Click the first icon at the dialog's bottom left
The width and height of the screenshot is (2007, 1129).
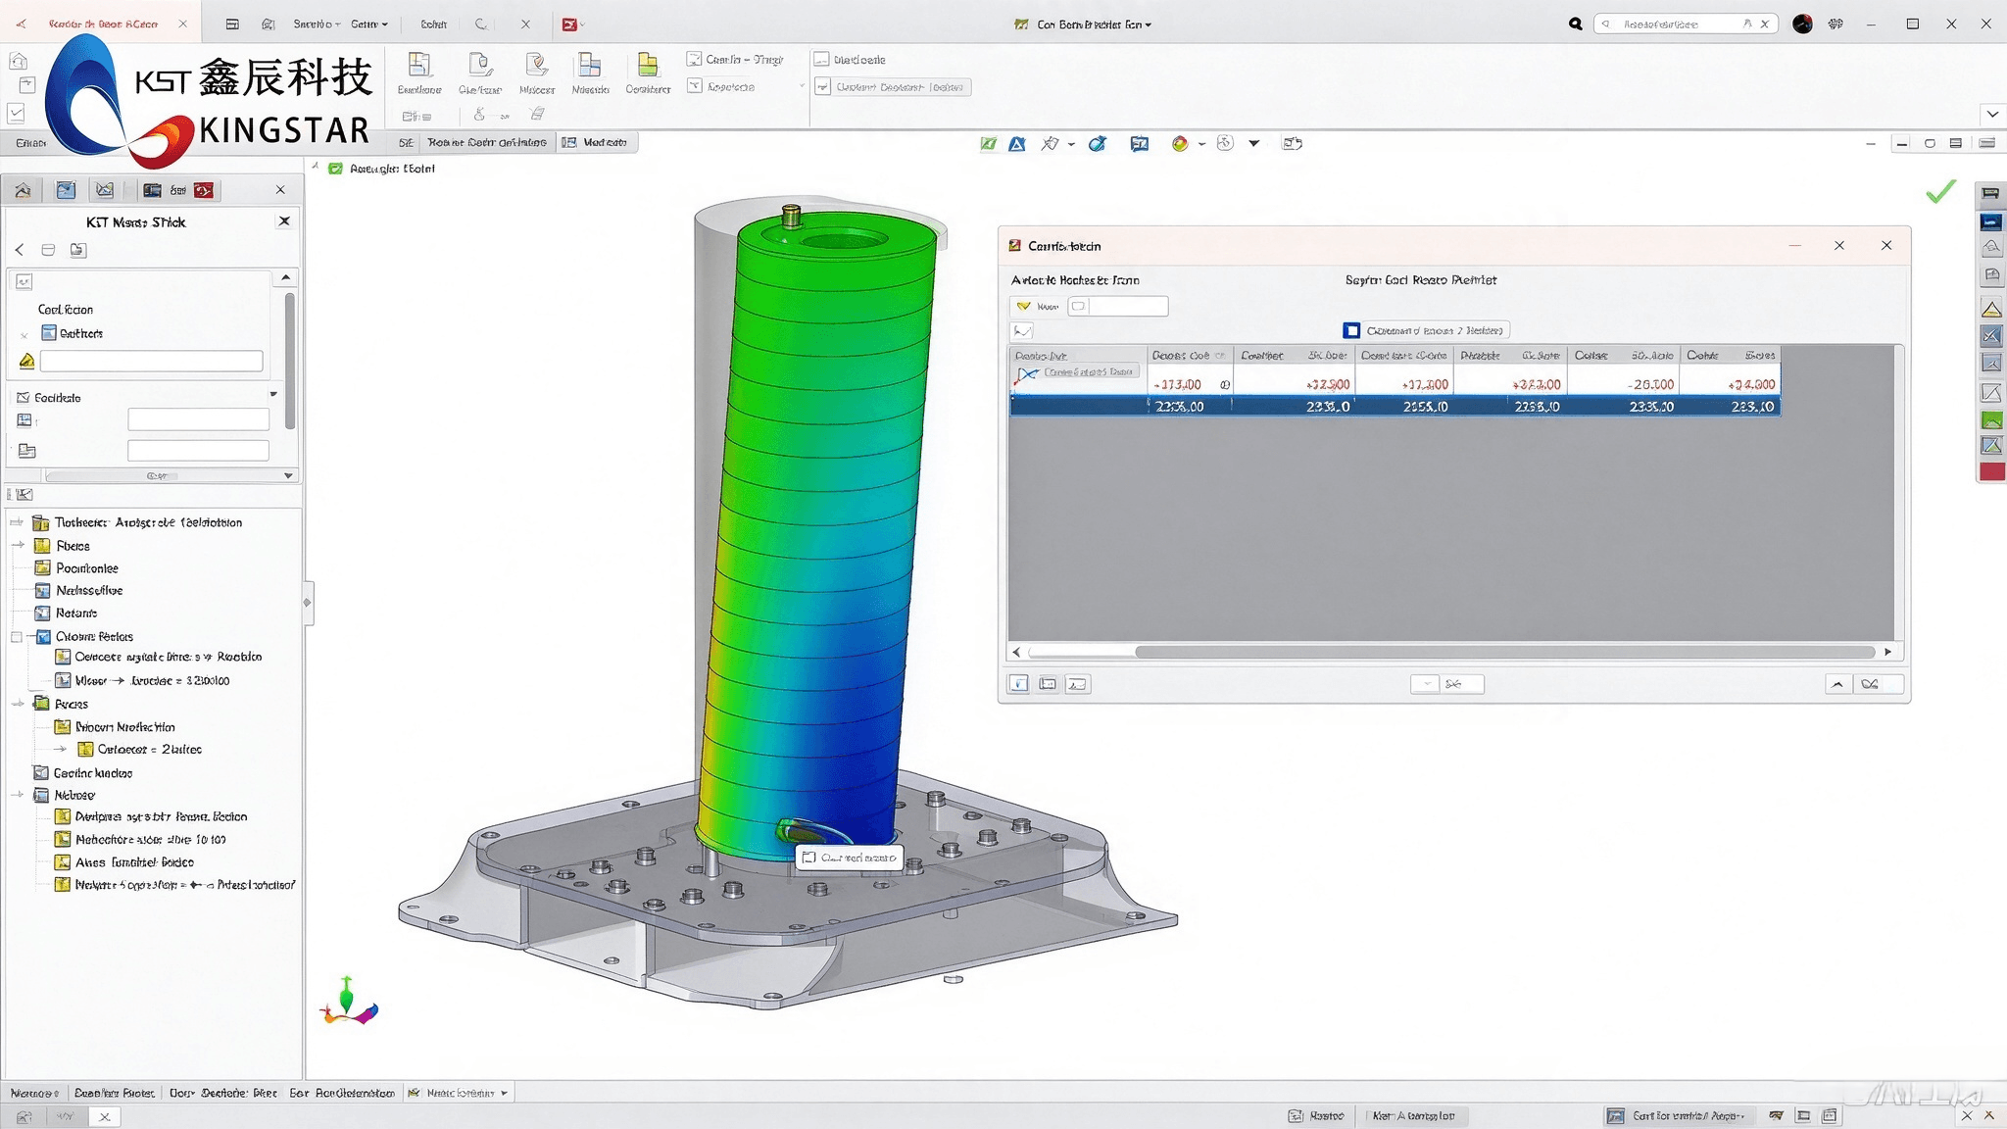tap(1019, 684)
